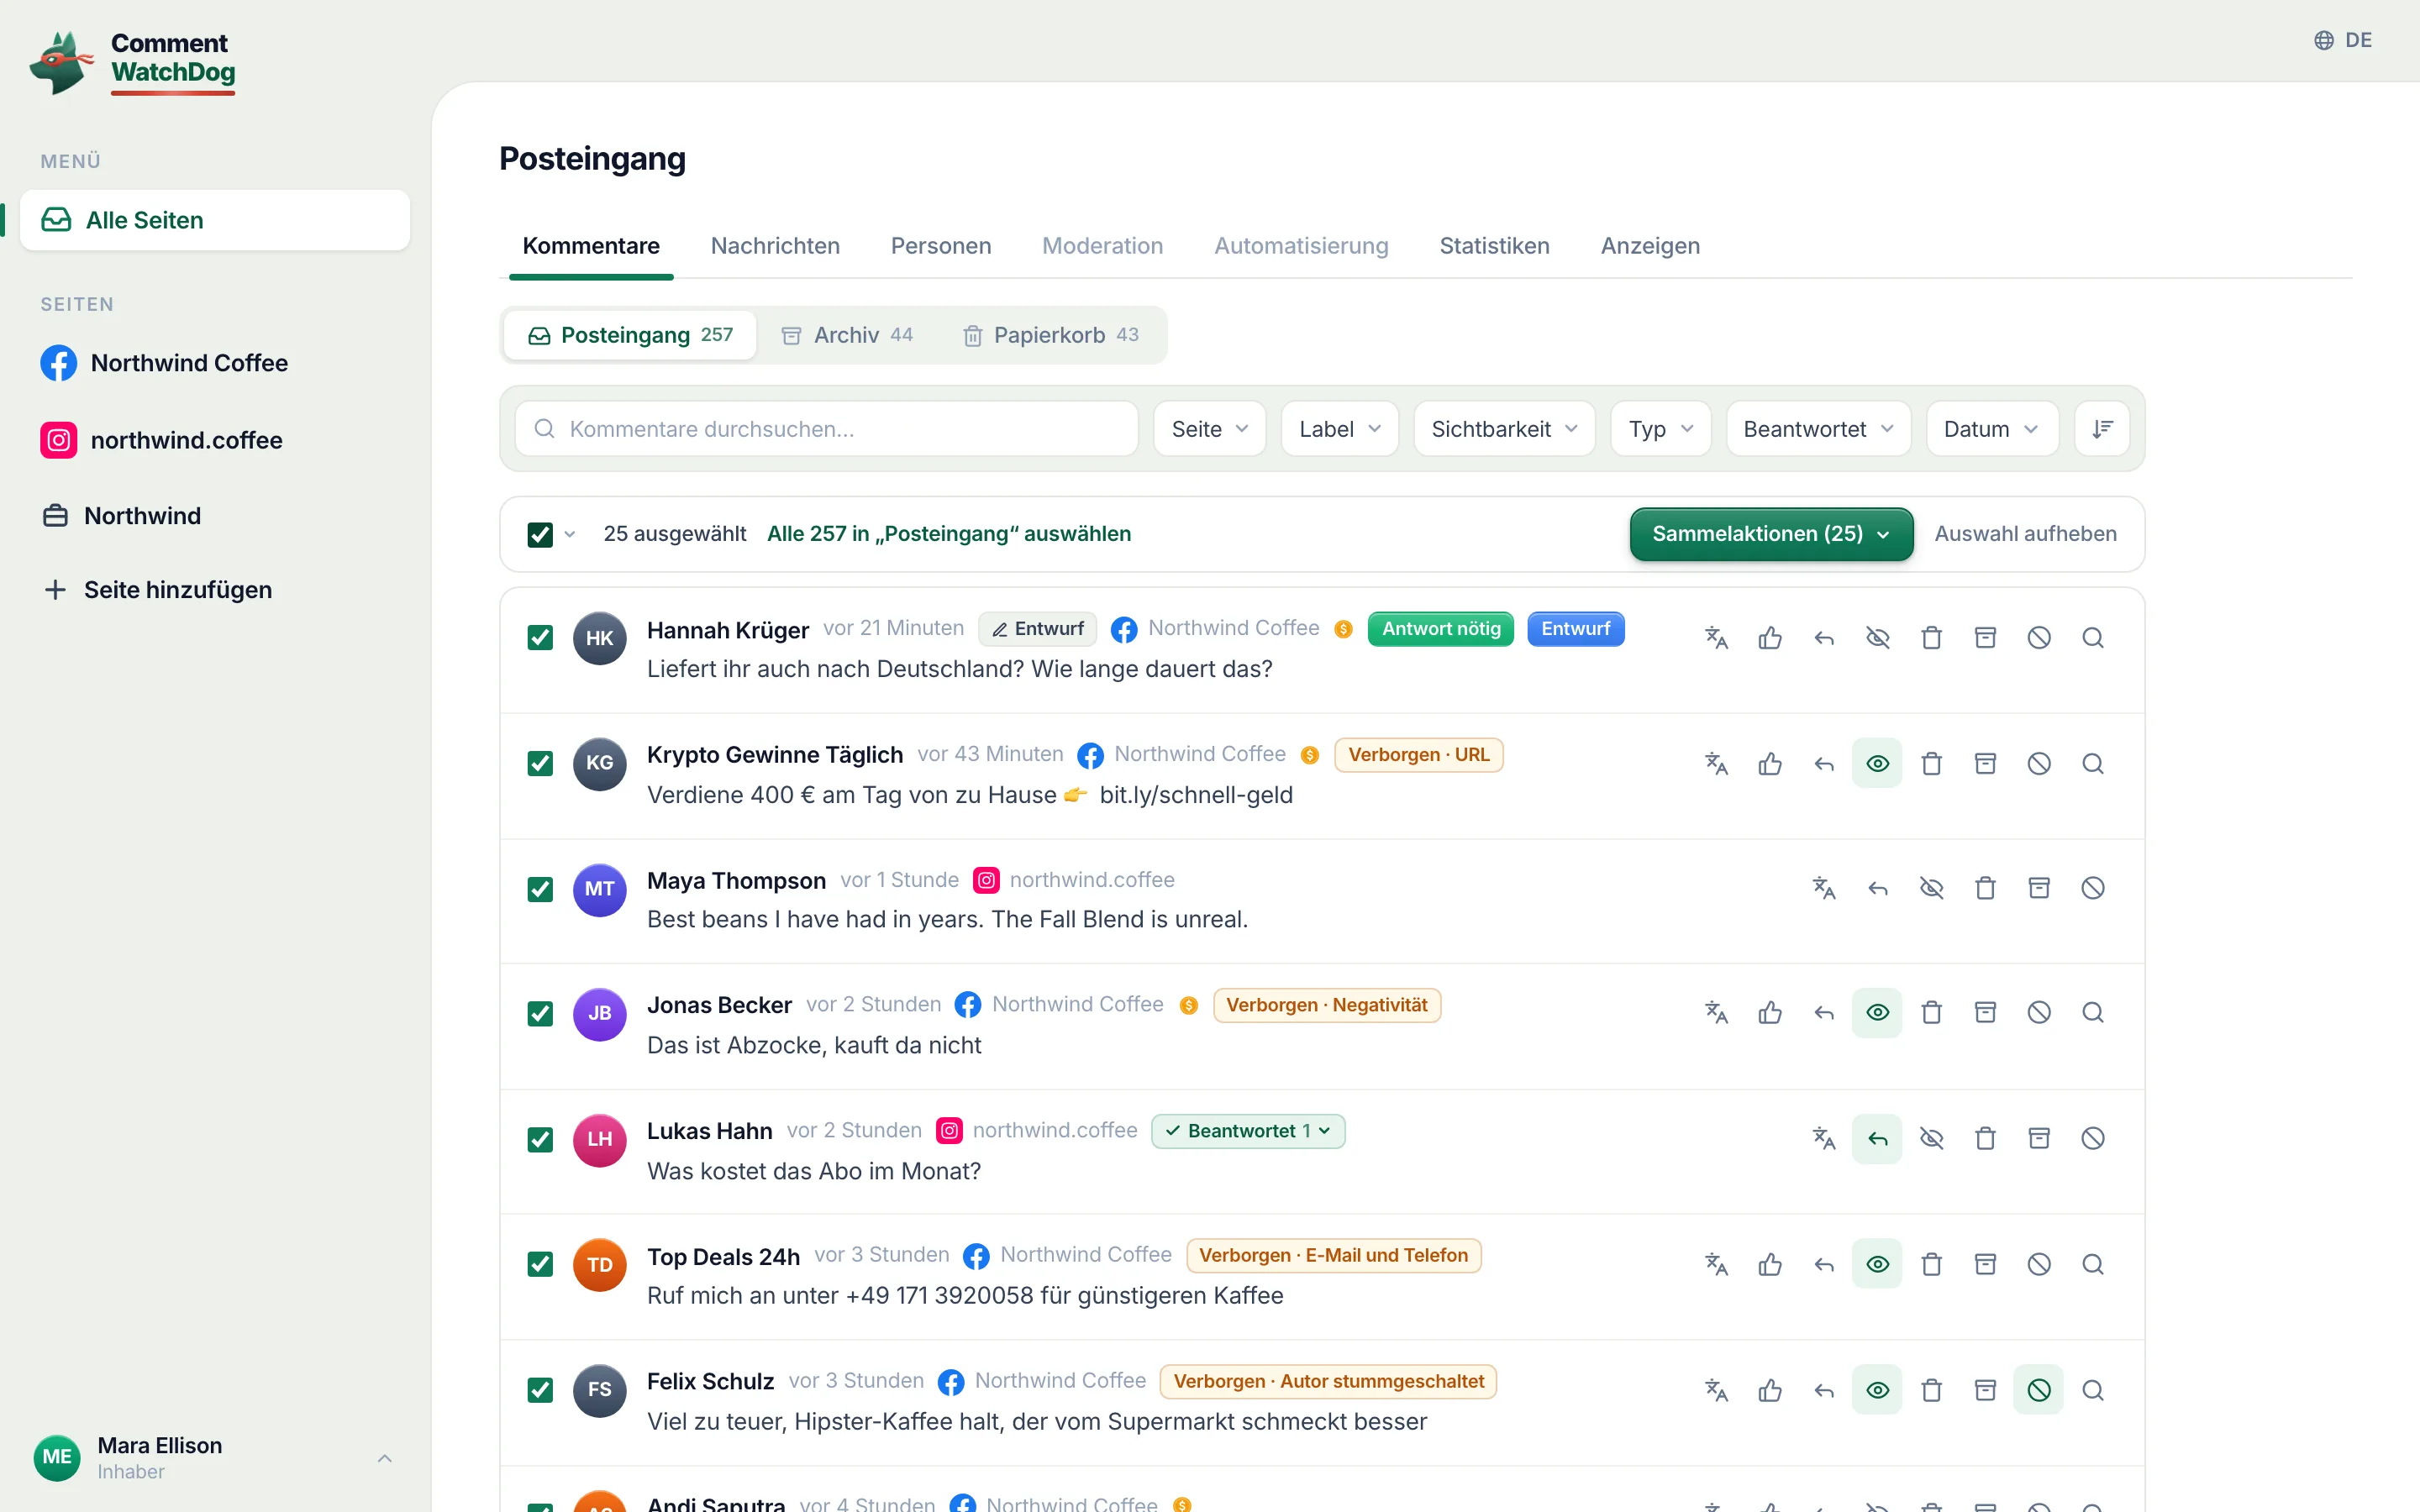The height and width of the screenshot is (1512, 2420).
Task: Like Krypto Gewinne Täglich's comment
Action: click(1770, 764)
